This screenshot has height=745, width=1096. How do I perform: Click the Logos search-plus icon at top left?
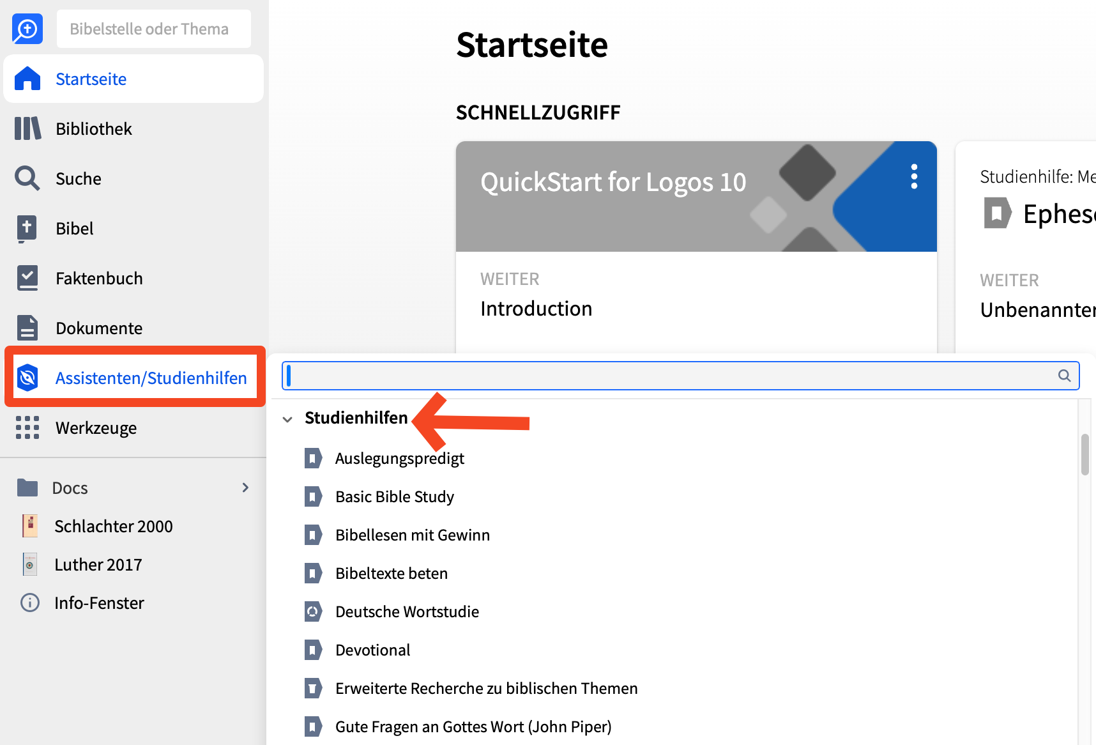coord(27,29)
